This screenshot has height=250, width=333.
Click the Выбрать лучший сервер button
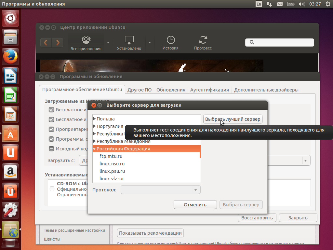(233, 119)
